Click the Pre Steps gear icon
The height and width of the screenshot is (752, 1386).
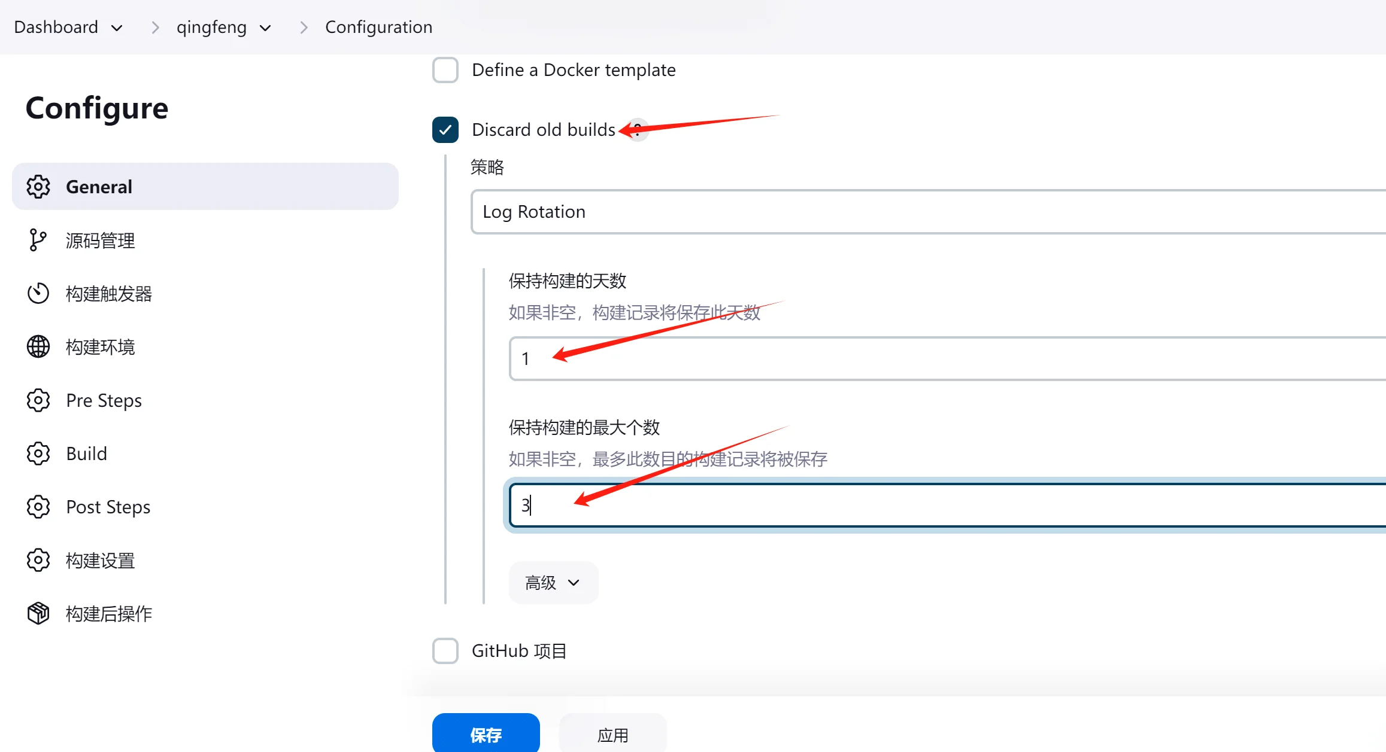(x=38, y=400)
